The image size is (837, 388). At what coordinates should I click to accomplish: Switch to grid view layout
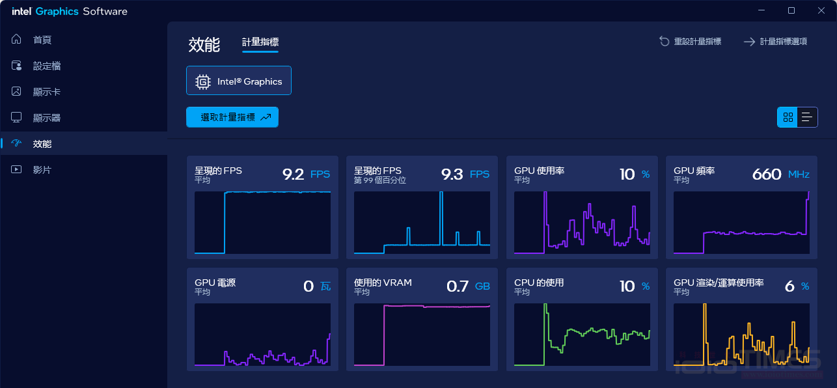pyautogui.click(x=788, y=117)
